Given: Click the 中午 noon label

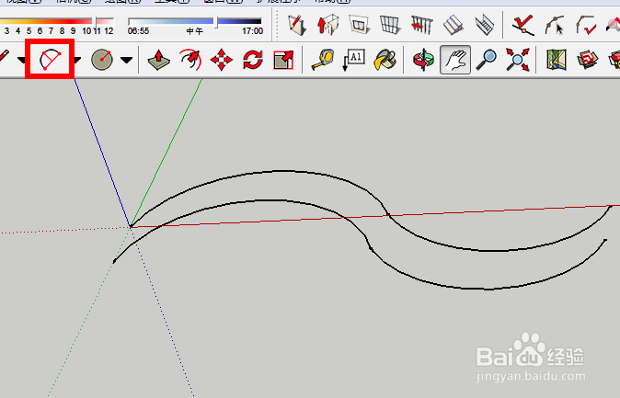Looking at the screenshot, I should click(x=194, y=31).
